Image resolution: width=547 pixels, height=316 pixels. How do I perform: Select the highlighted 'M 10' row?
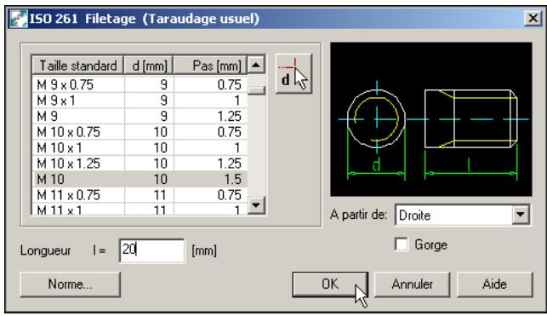click(140, 179)
